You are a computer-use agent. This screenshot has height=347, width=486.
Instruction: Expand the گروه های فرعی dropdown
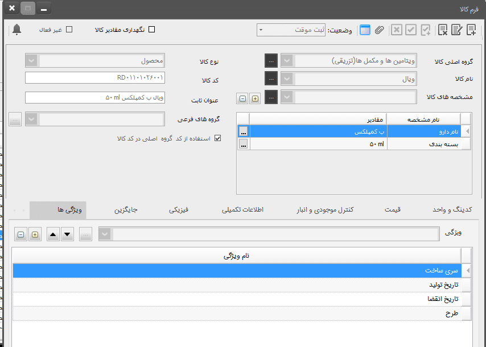point(31,119)
